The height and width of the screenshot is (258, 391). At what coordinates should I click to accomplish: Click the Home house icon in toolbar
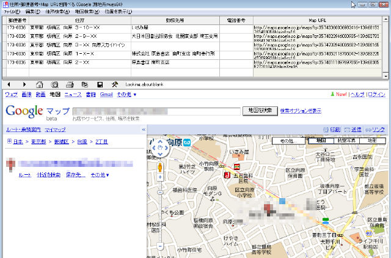pos(39,84)
